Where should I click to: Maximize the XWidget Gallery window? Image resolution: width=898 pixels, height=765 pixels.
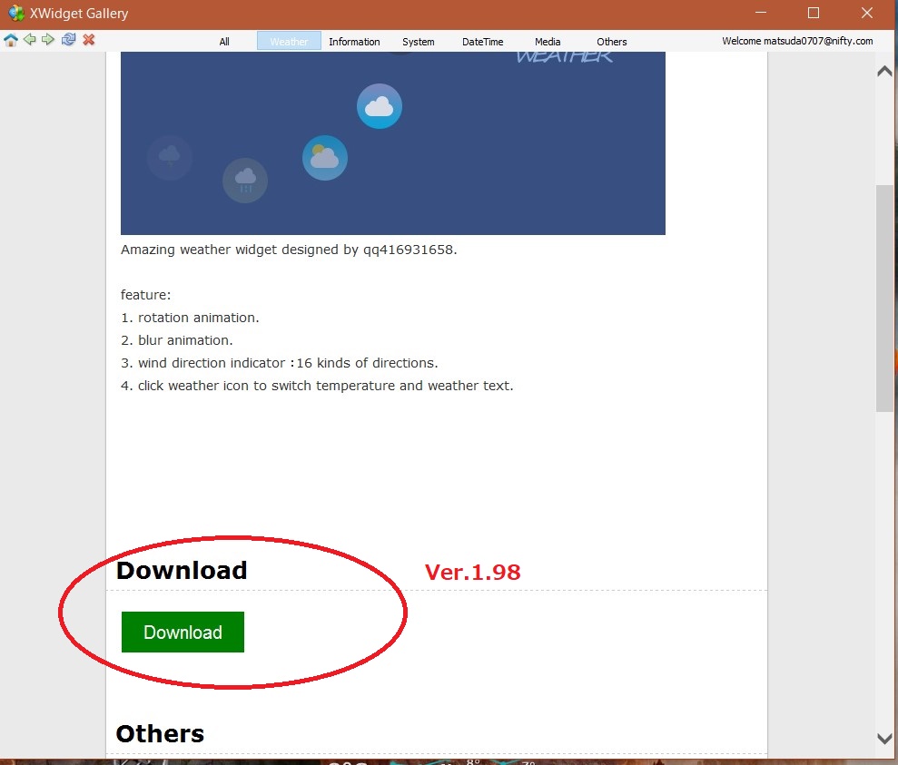click(x=814, y=13)
